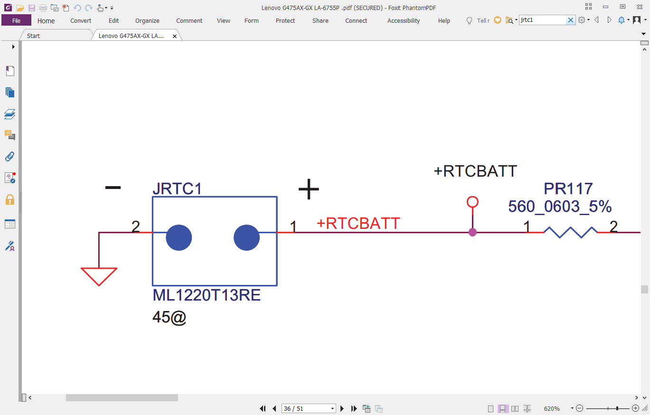Open the notification bell dropdown arrow

pos(628,20)
